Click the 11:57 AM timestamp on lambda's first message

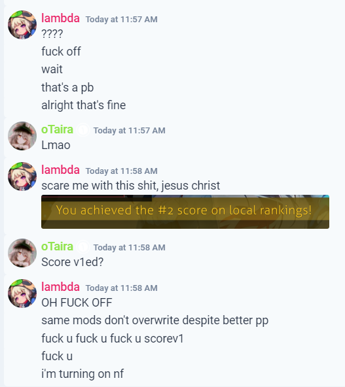(121, 19)
